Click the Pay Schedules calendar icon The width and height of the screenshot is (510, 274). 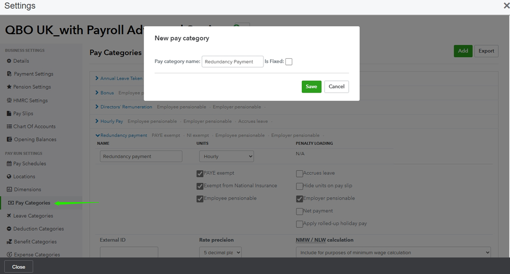coord(9,164)
